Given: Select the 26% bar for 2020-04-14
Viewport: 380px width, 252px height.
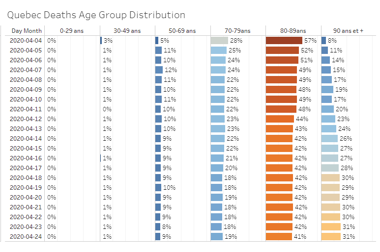Looking at the screenshot, I should tap(329, 139).
